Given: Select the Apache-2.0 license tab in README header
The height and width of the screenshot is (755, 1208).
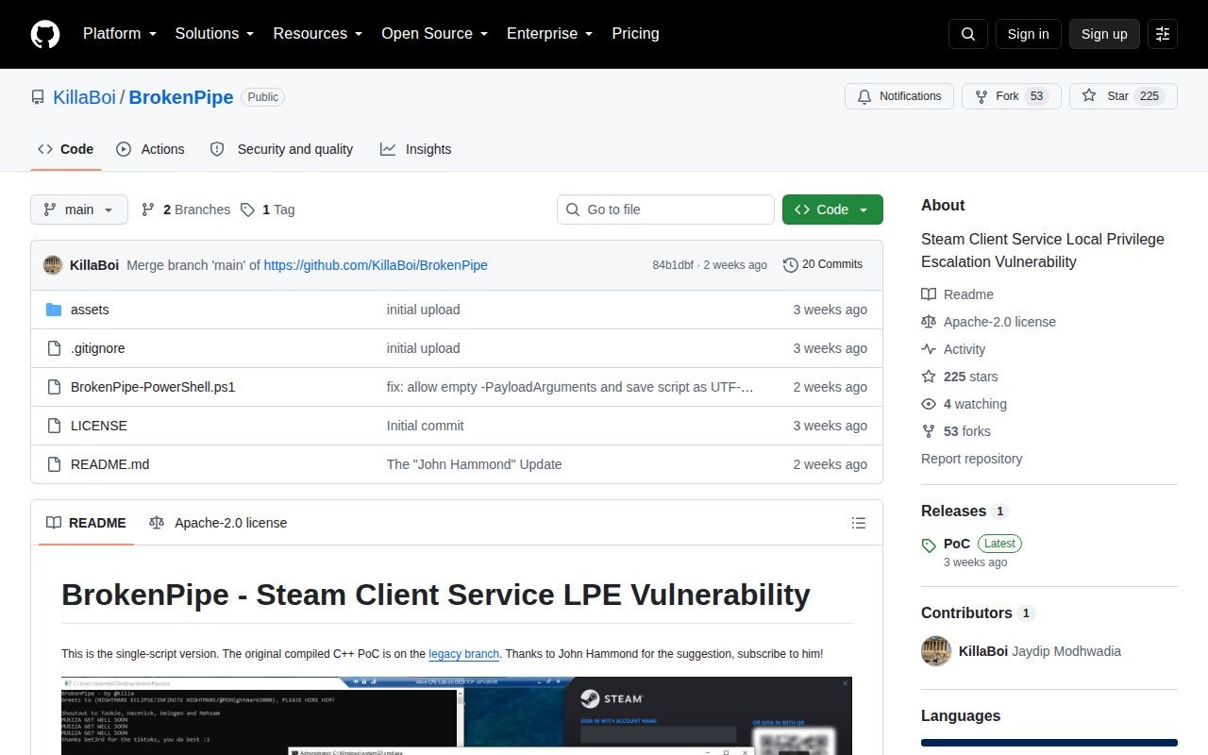Looking at the screenshot, I should click(218, 523).
